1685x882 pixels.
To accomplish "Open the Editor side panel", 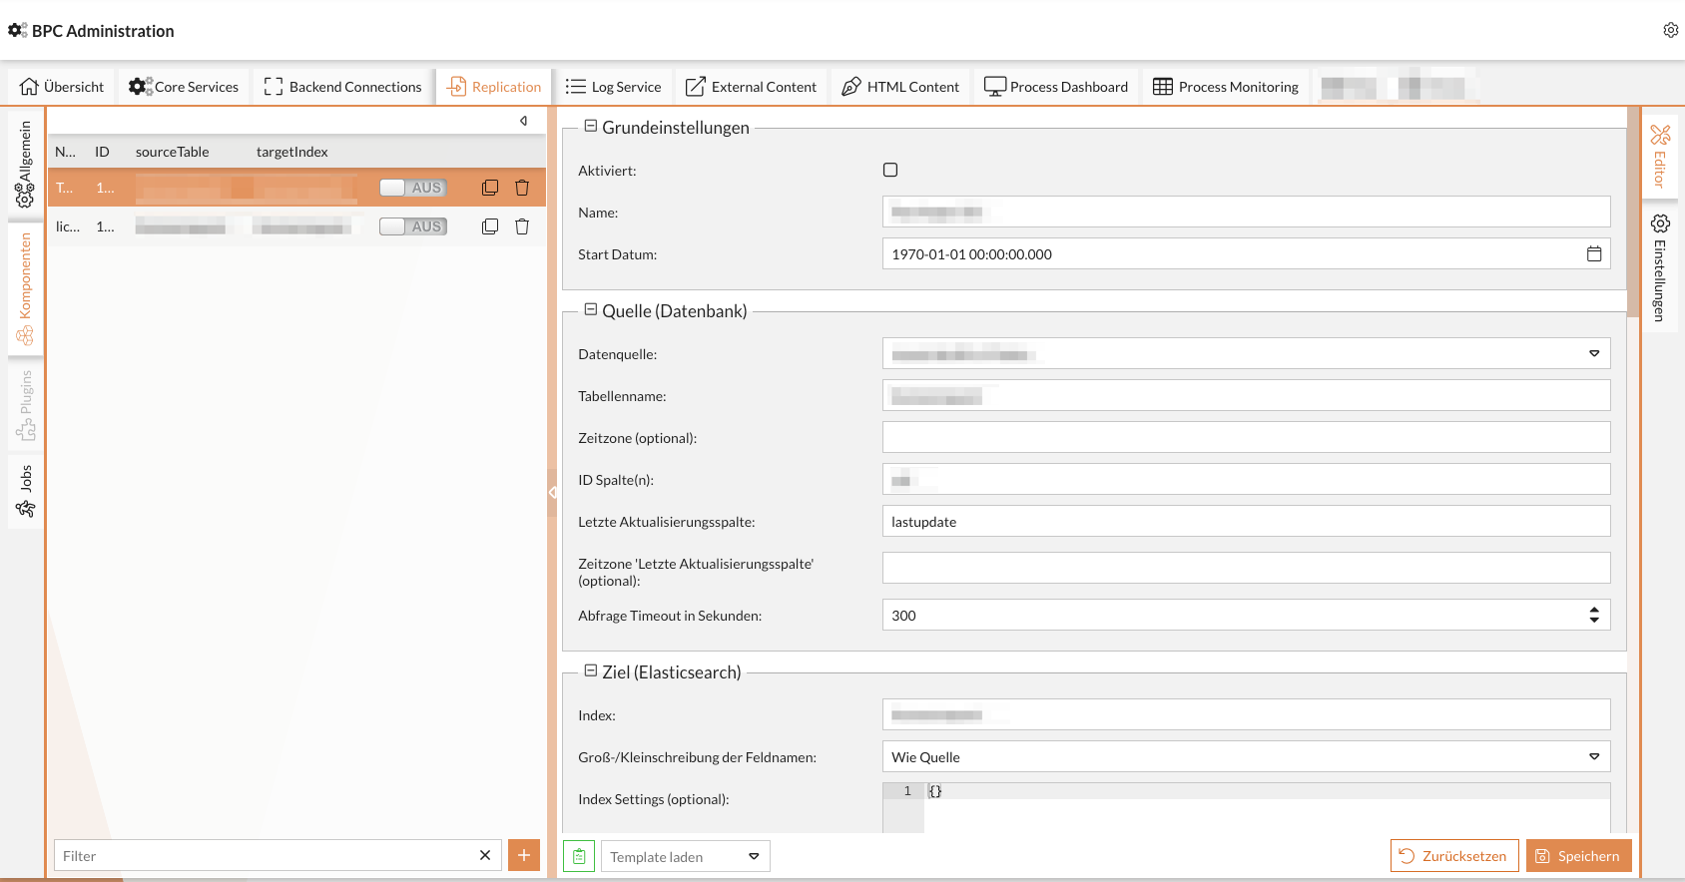I will click(x=1660, y=155).
